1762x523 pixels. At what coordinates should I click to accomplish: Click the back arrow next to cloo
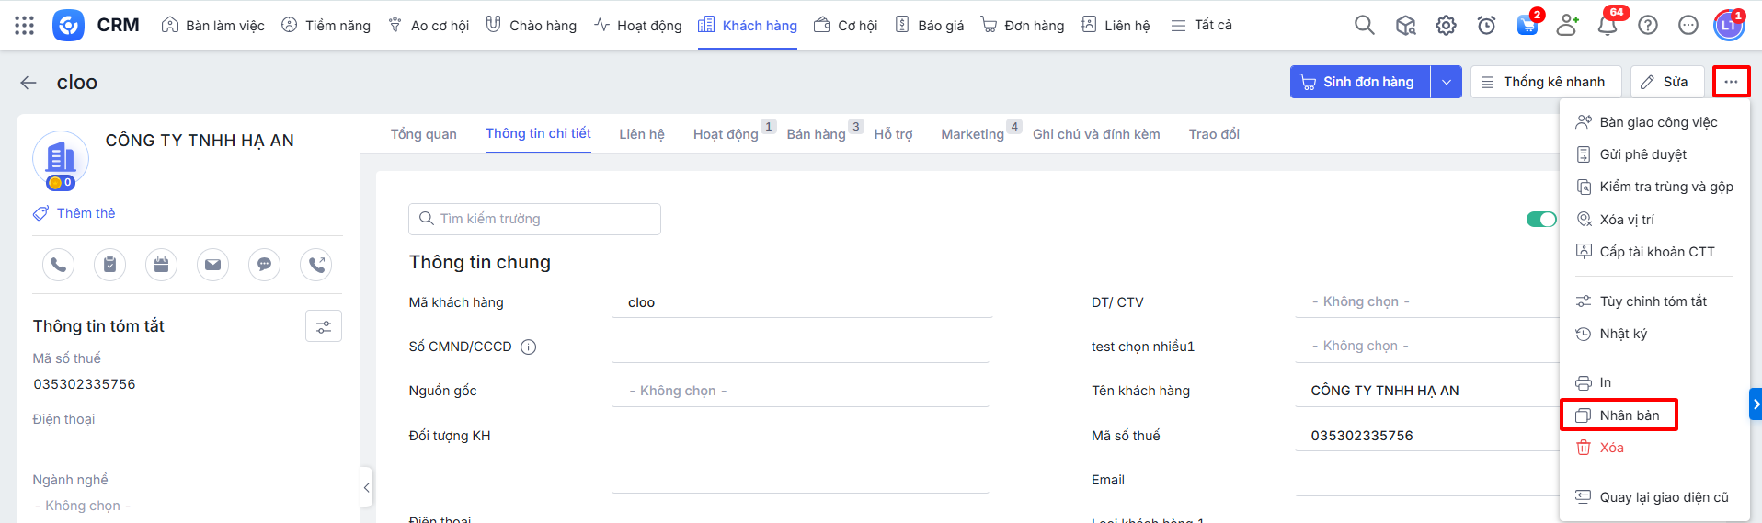pos(29,83)
